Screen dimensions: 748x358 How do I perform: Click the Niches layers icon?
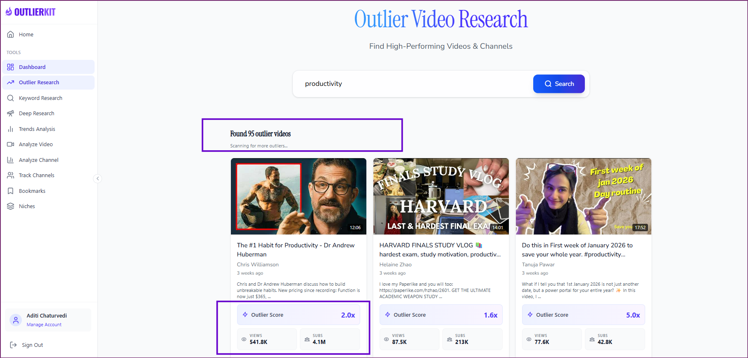point(11,206)
